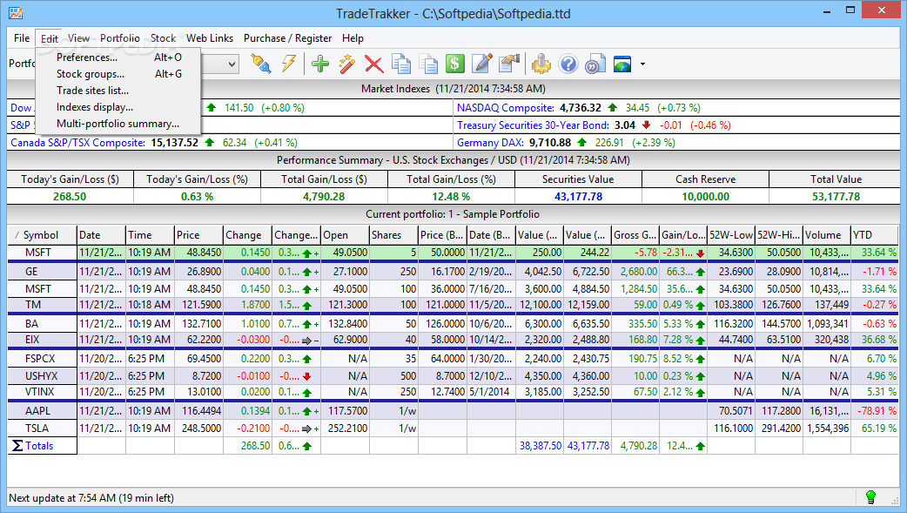Click the green dollar sign icon
Viewport: 907px width, 513px height.
pyautogui.click(x=454, y=64)
